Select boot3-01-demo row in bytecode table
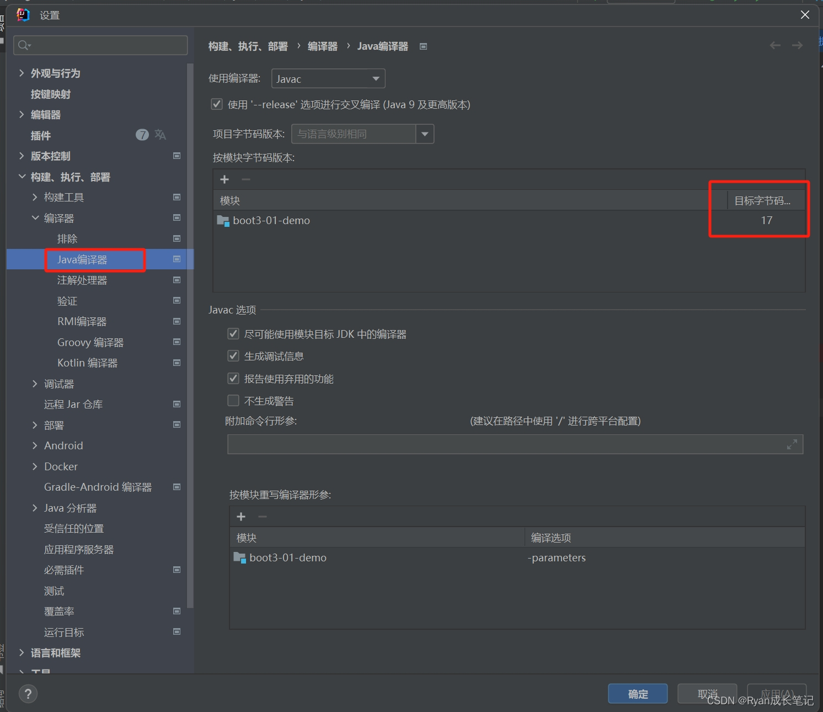 [509, 221]
